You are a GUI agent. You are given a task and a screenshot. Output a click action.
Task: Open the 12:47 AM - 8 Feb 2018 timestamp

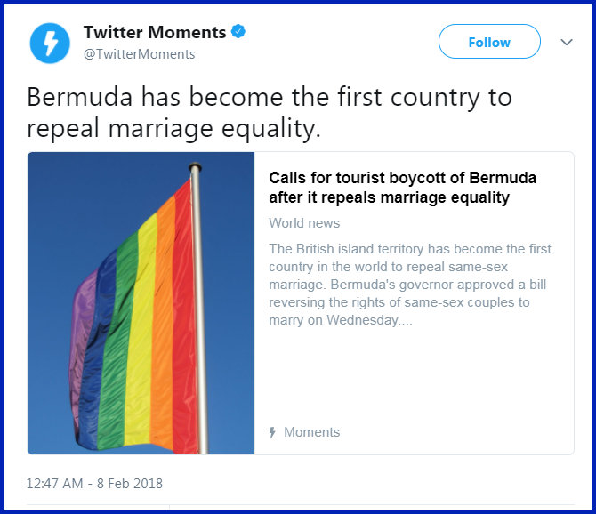[x=94, y=484]
